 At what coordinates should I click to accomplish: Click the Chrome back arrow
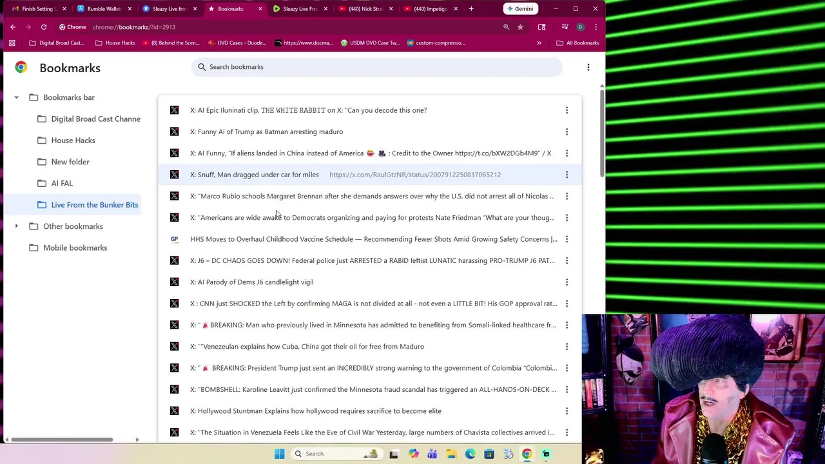coord(13,27)
